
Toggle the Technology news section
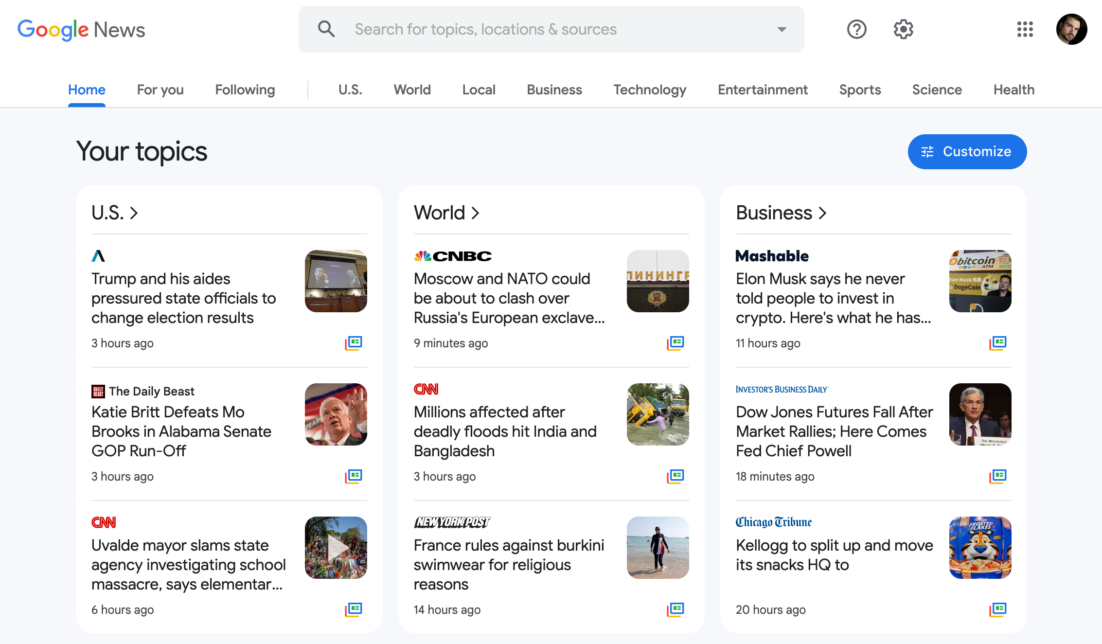pos(650,89)
